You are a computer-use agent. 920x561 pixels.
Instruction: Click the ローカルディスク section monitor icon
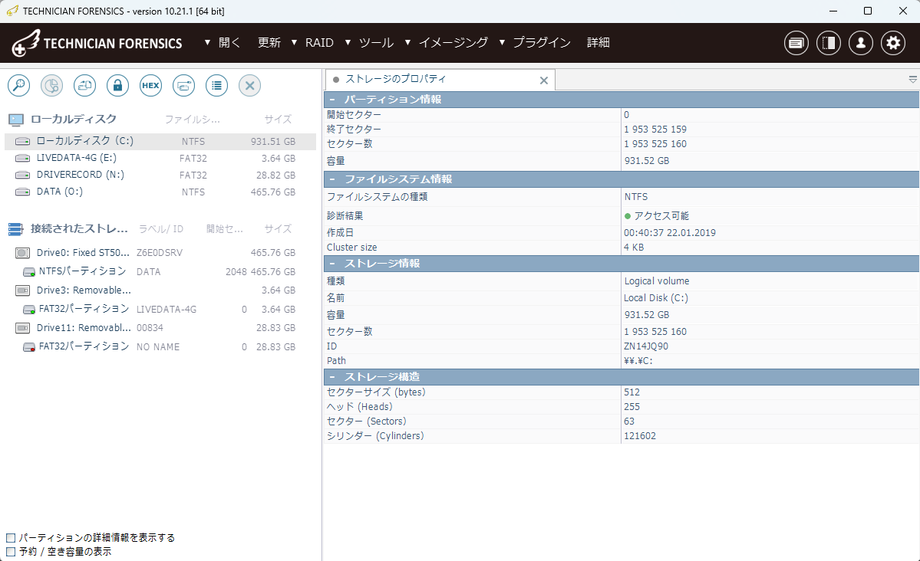[x=16, y=120]
